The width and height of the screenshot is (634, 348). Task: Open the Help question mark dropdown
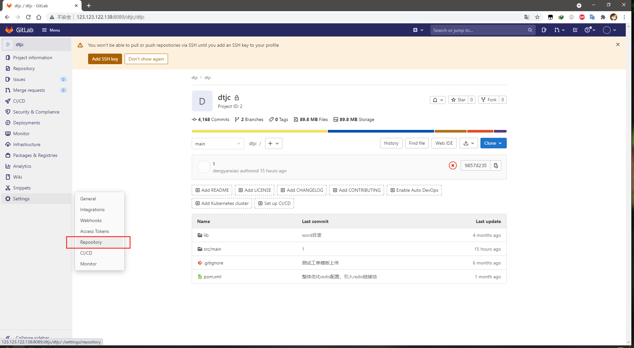[590, 30]
